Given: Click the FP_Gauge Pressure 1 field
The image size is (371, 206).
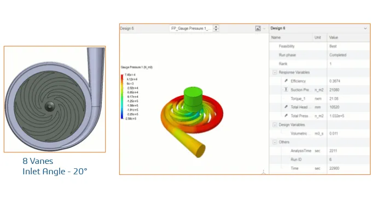Looking at the screenshot, I should coord(191,28).
